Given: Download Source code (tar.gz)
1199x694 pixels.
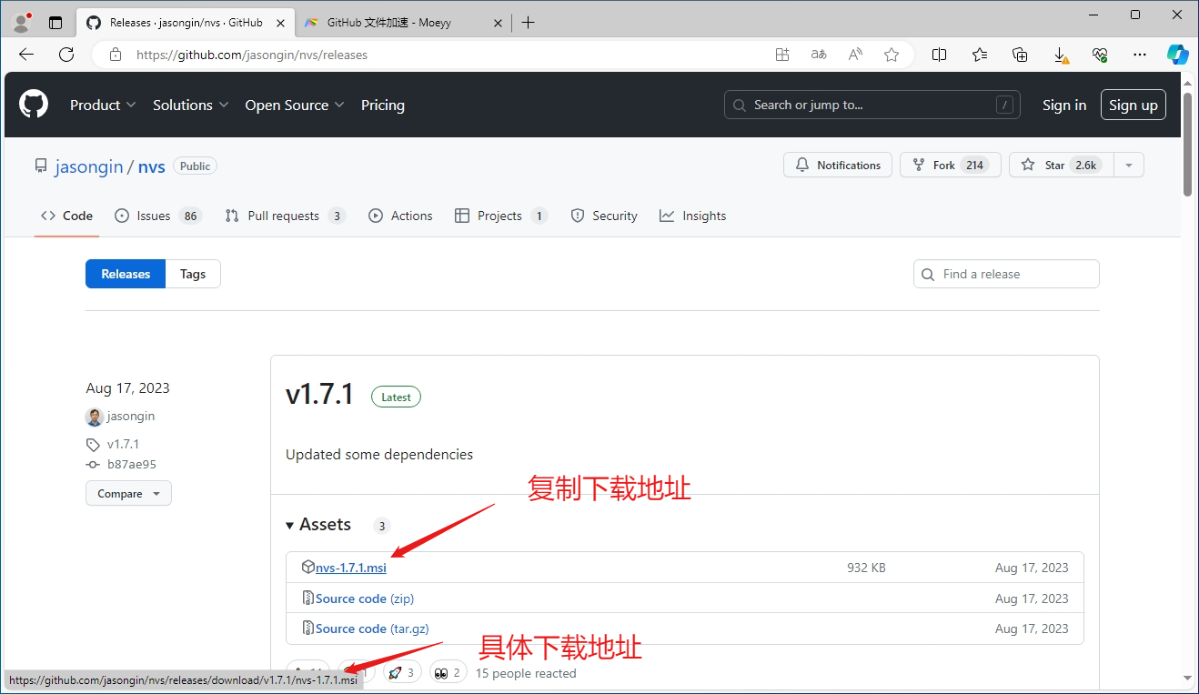Looking at the screenshot, I should pyautogui.click(x=372, y=629).
